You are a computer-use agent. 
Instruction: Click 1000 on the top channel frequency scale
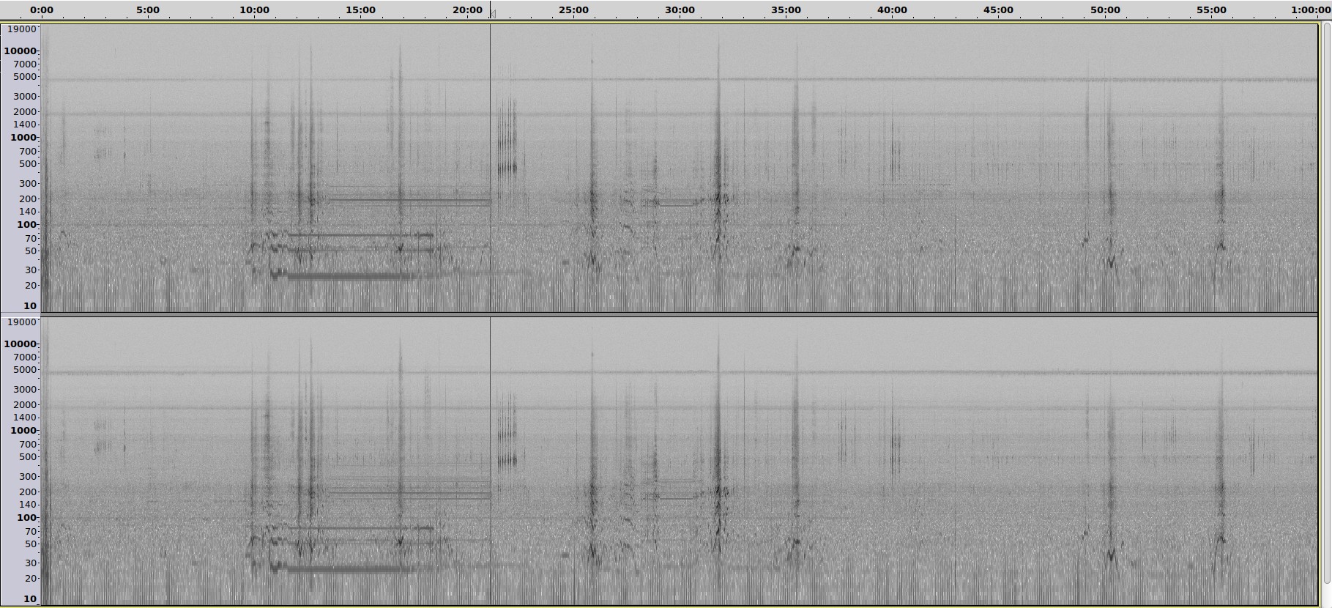click(23, 138)
